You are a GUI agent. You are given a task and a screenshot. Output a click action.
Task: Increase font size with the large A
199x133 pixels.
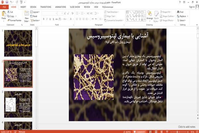65,13
